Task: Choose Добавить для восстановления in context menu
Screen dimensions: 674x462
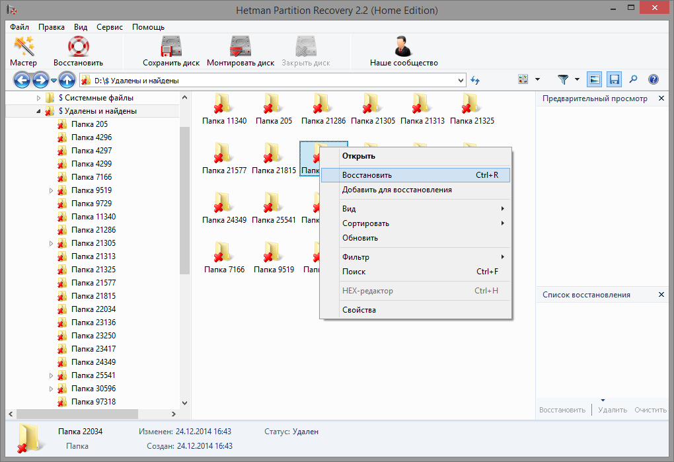Action: [416, 190]
